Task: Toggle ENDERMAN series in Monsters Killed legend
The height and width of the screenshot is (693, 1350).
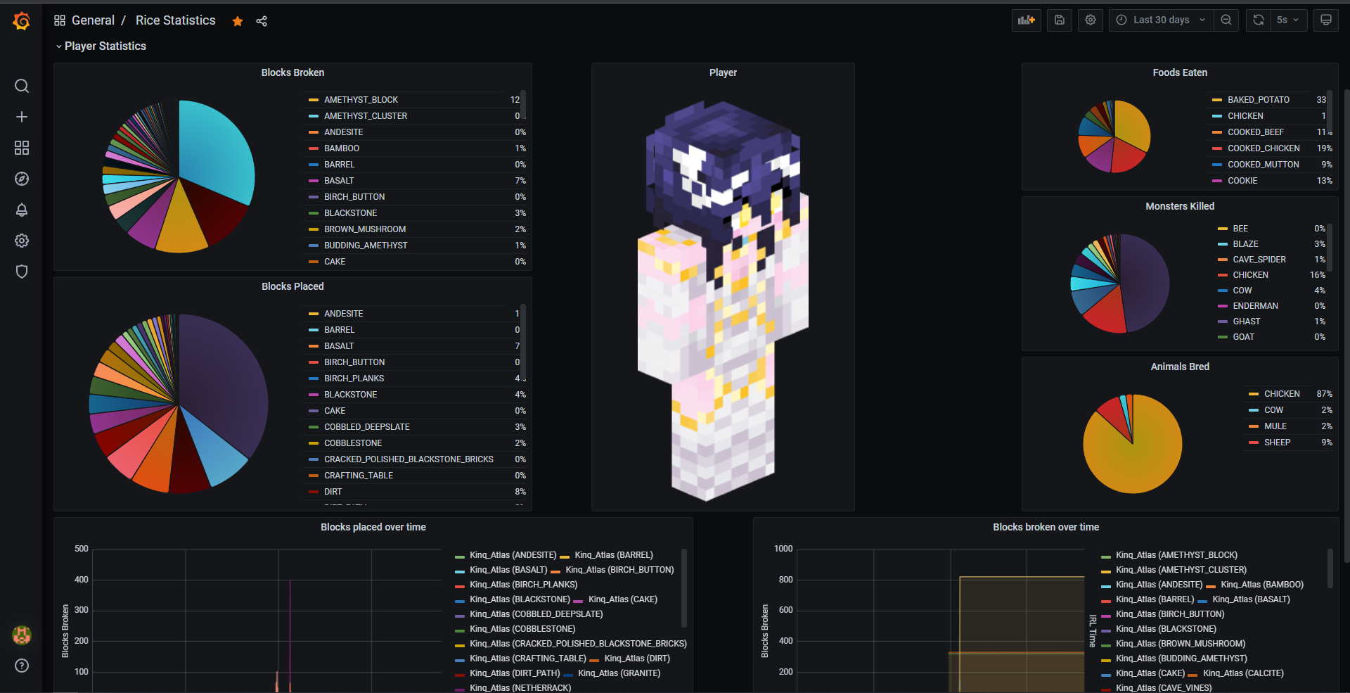Action: pyautogui.click(x=1255, y=306)
